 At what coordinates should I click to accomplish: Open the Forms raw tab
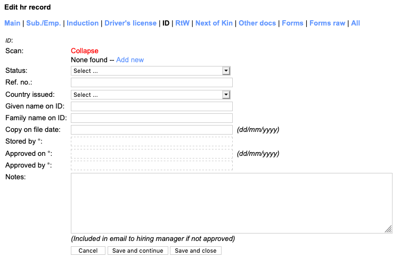coord(327,23)
